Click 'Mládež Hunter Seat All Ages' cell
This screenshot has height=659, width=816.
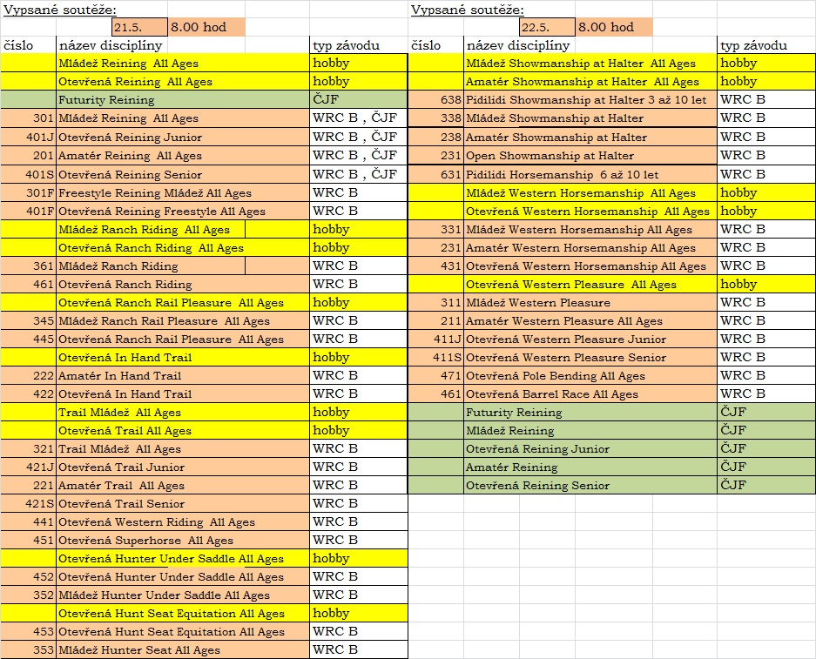(x=183, y=649)
